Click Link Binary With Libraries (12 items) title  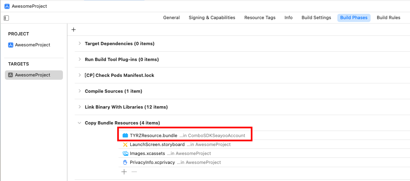[x=126, y=107]
